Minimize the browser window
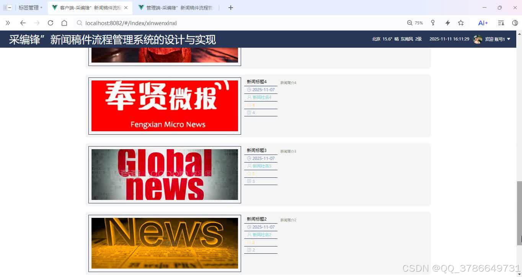The height and width of the screenshot is (277, 522). (484, 8)
